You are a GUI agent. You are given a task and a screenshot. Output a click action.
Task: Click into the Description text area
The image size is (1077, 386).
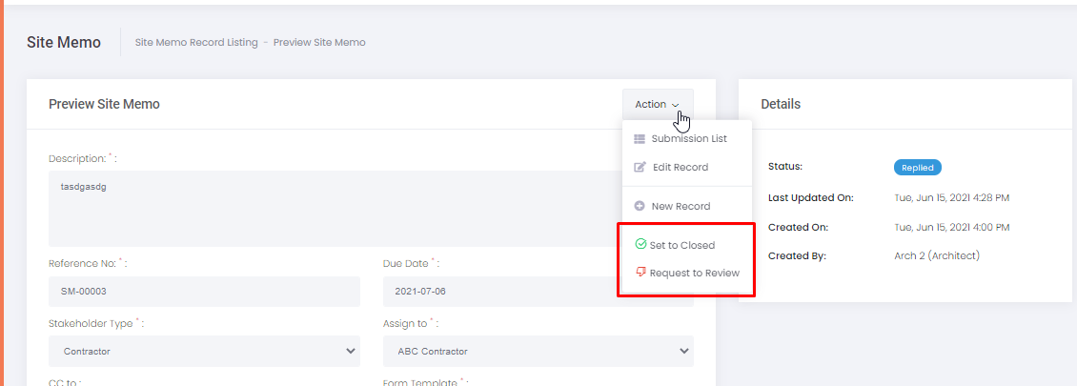pyautogui.click(x=334, y=208)
